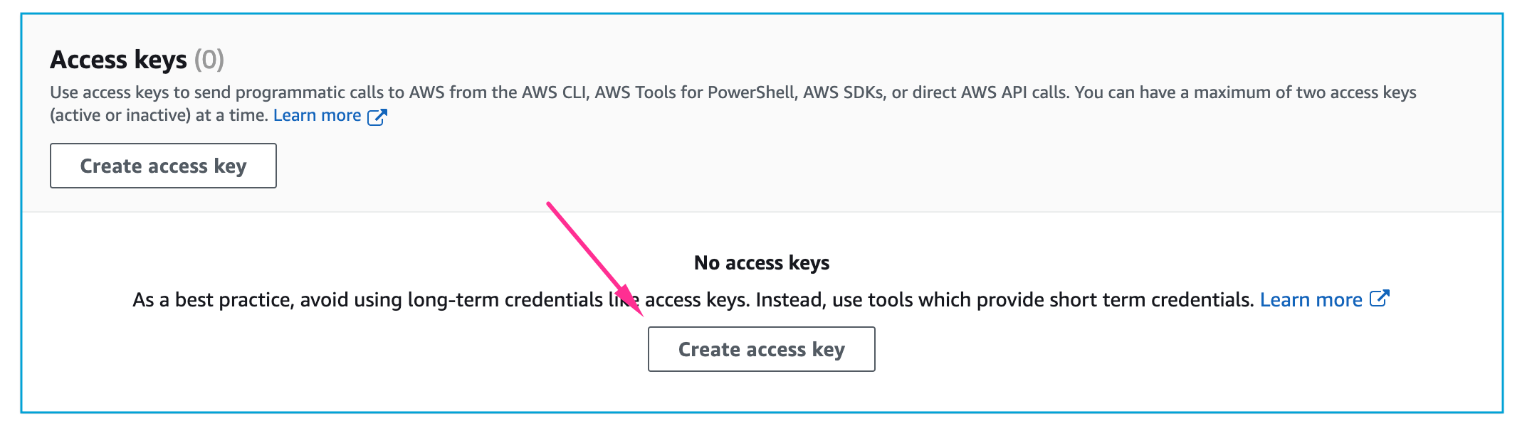Screen dimensions: 1532x438
Task: Click the Access keys heading
Action: [118, 60]
